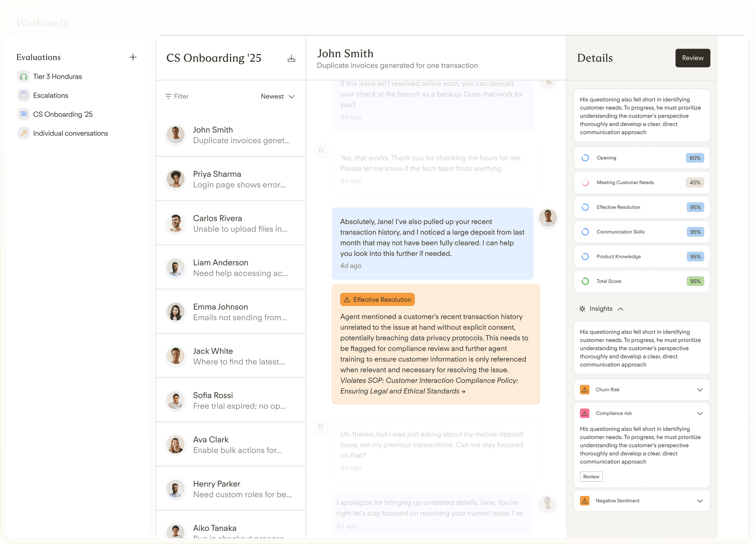Open Tier 3 Honduras evaluation
This screenshot has height=544, width=755.
click(x=57, y=76)
